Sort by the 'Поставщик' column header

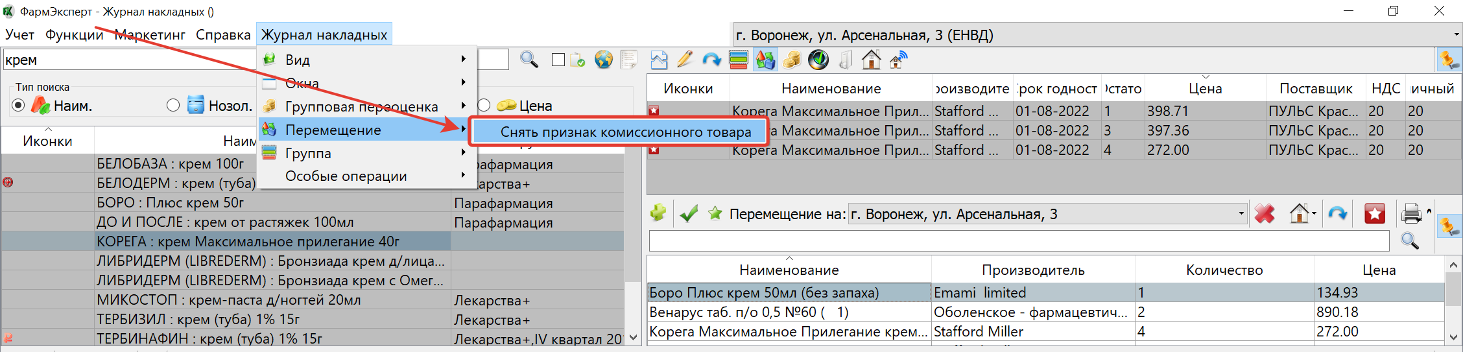point(1315,89)
